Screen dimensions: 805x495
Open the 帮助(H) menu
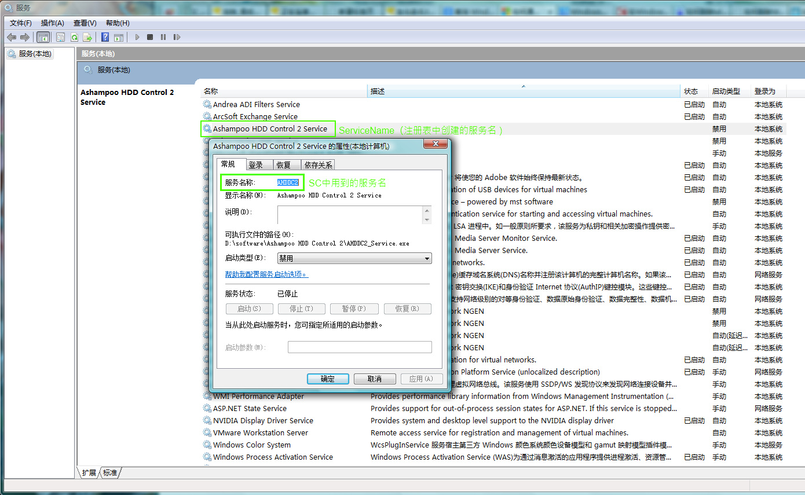point(118,23)
